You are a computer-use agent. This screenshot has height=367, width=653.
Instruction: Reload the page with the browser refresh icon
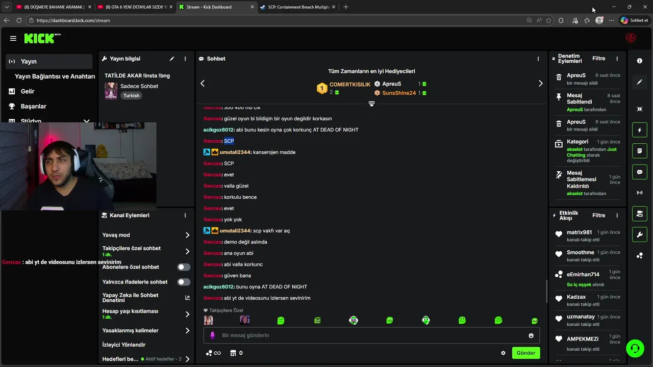point(19,20)
